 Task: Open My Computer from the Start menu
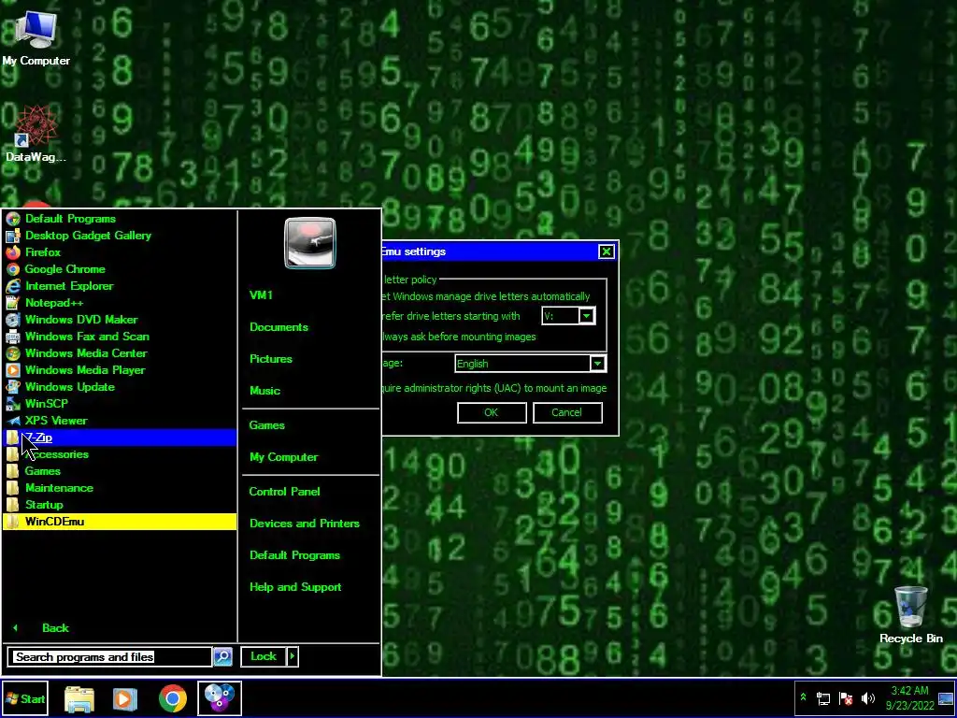pos(284,456)
